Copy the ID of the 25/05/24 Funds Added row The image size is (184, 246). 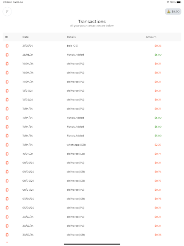point(7,55)
